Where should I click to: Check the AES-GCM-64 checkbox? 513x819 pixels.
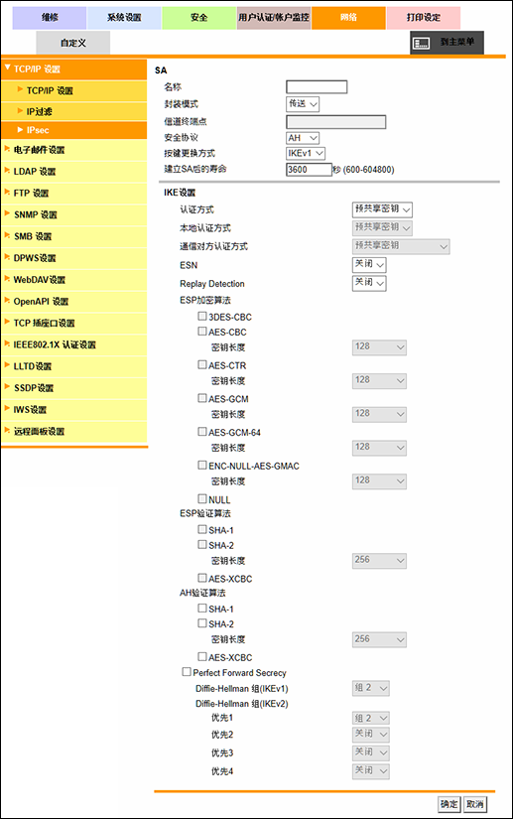(202, 432)
